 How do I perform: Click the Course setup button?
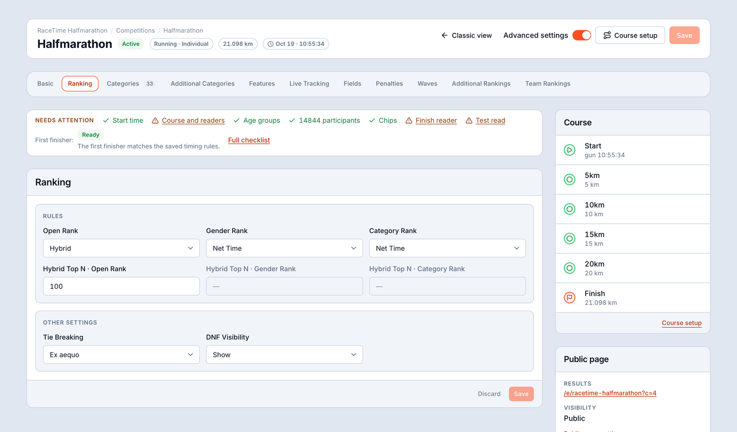[x=630, y=36]
